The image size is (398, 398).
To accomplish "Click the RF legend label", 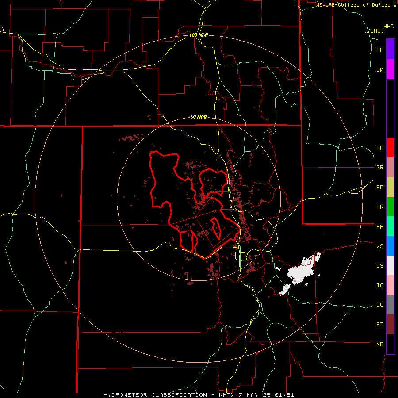I will click(x=379, y=50).
